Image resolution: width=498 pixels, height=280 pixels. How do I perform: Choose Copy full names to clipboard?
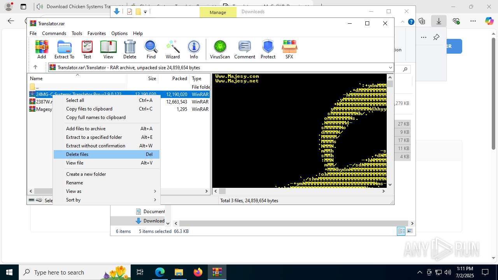pos(107,117)
